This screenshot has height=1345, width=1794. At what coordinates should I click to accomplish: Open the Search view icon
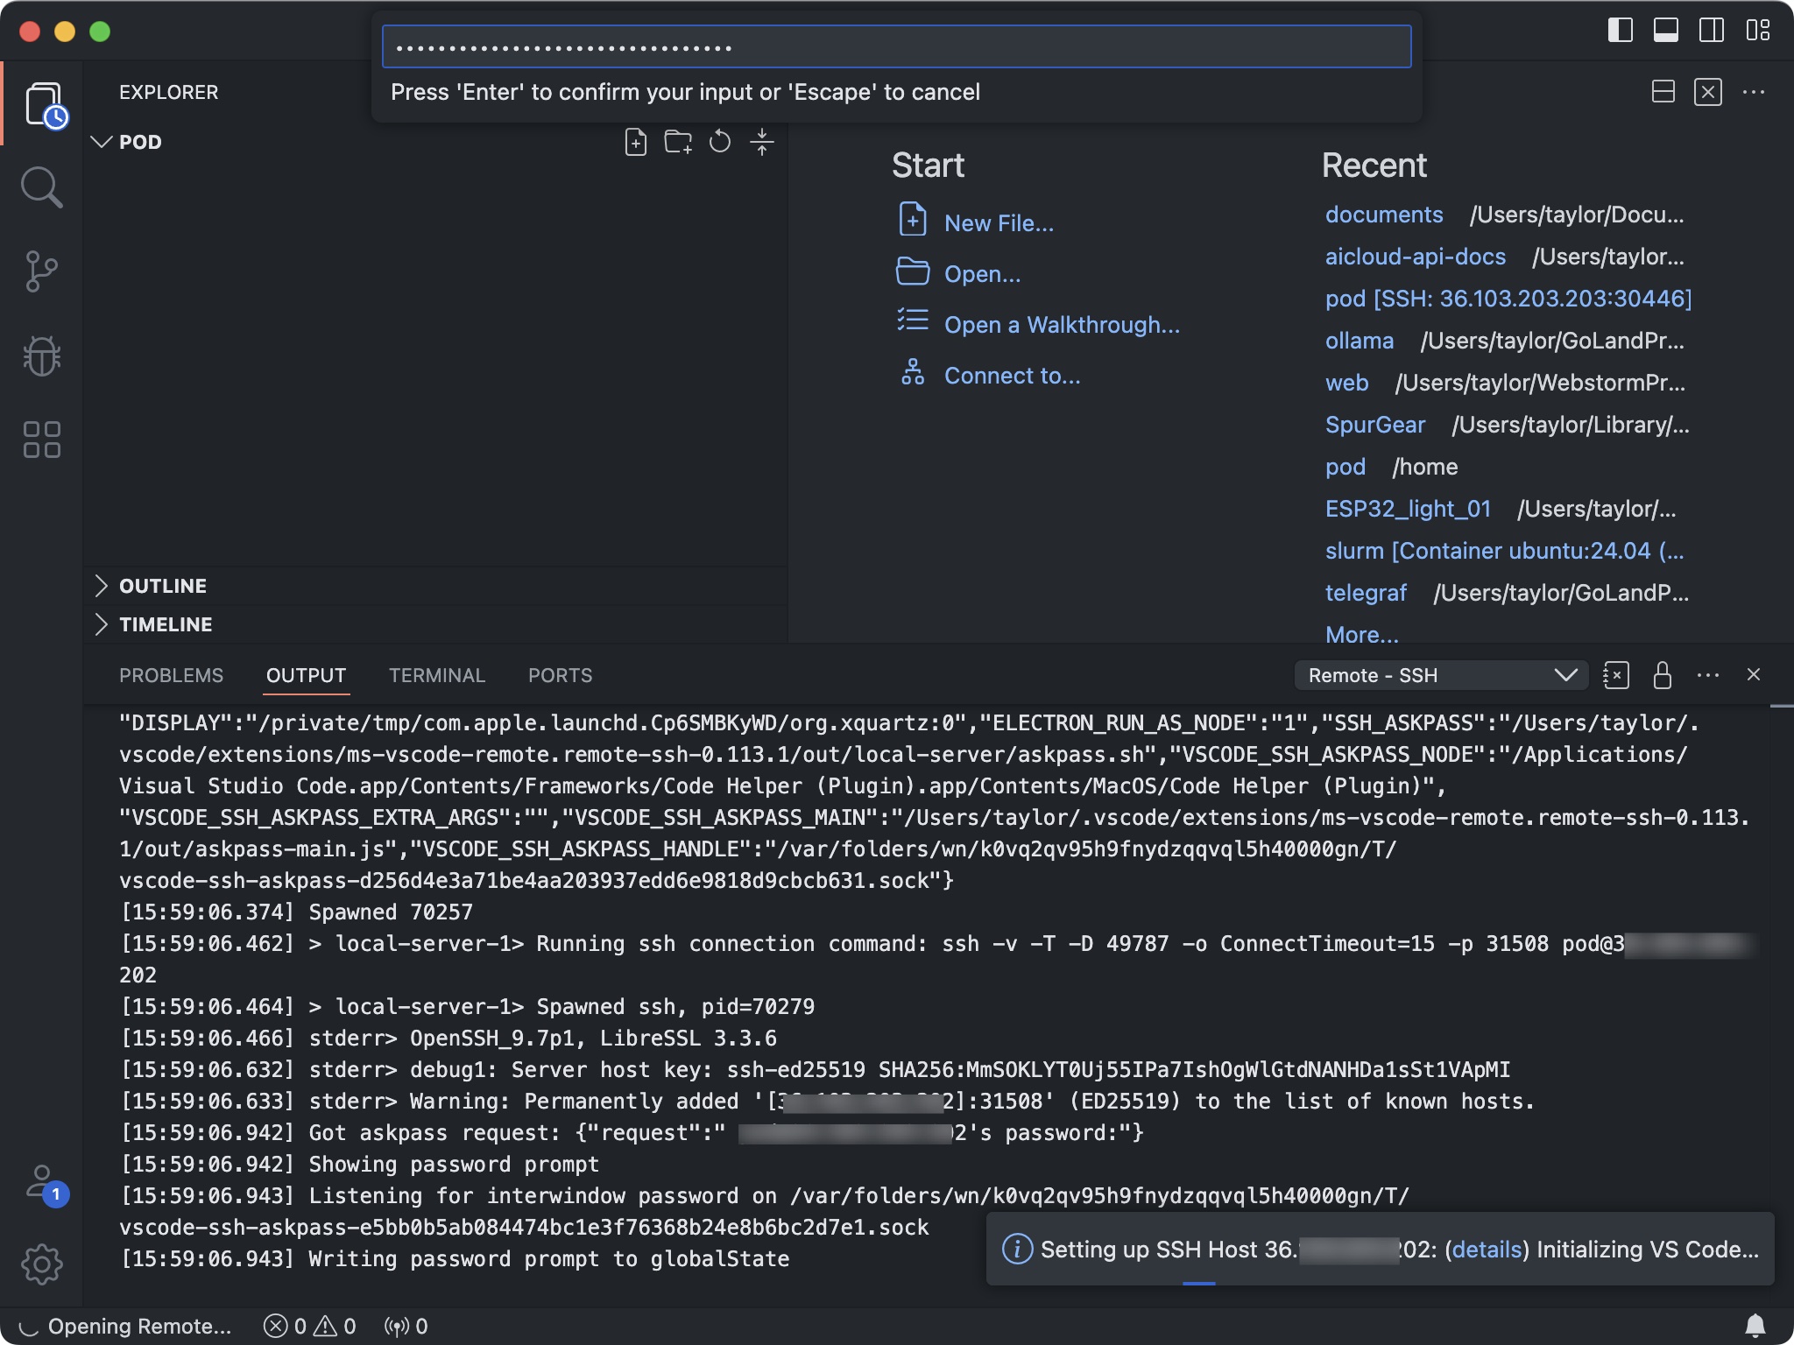pyautogui.click(x=42, y=187)
